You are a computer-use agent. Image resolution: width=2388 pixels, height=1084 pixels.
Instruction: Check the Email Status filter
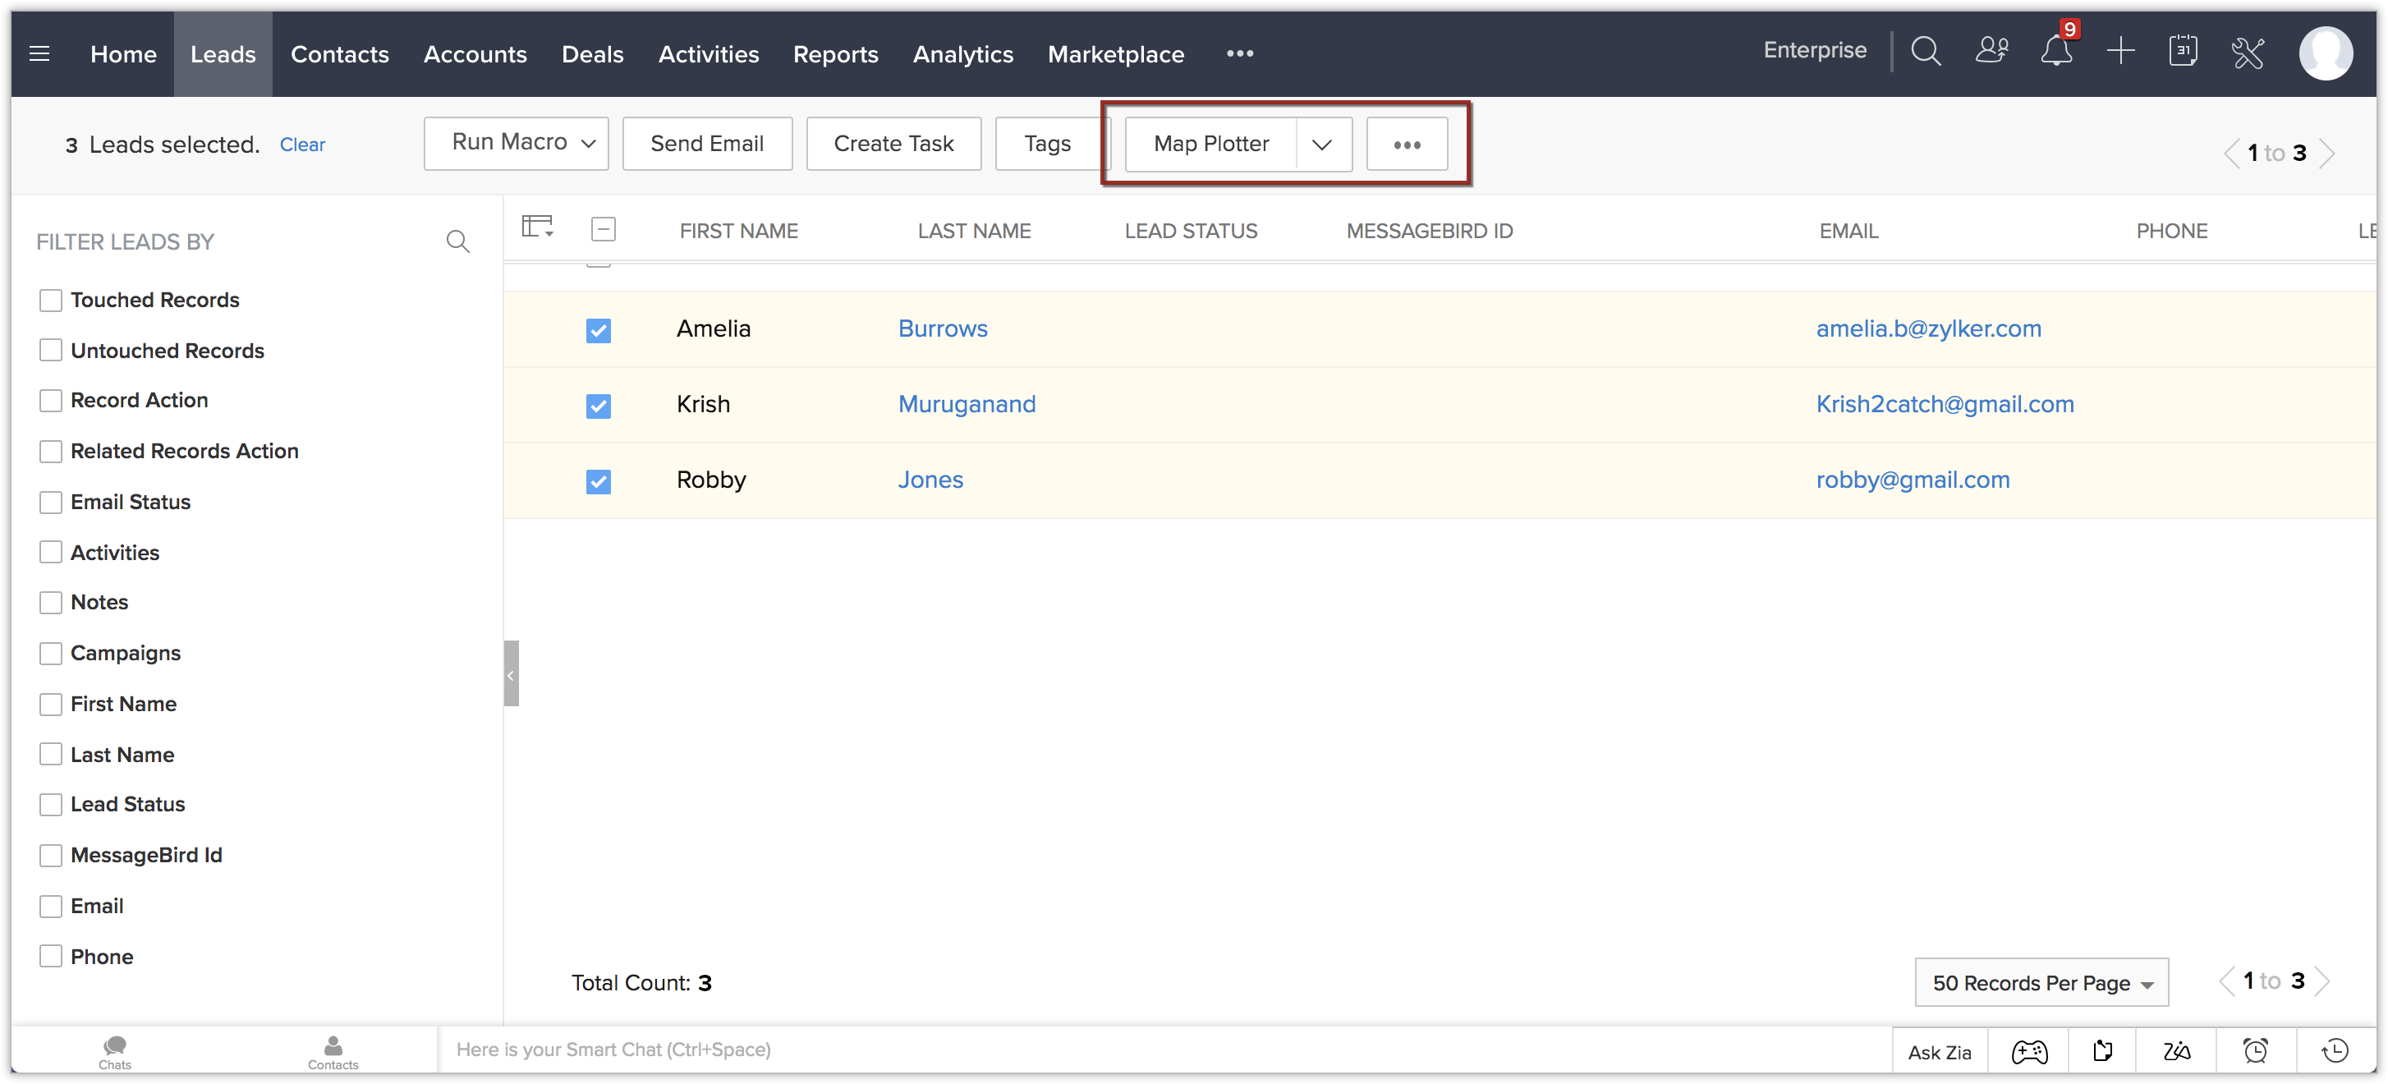pos(51,503)
